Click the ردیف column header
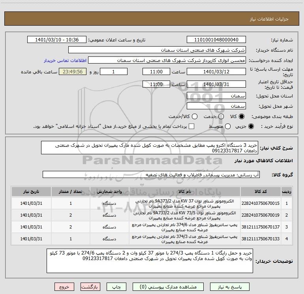The height and width of the screenshot is (294, 304). (x=287, y=191)
